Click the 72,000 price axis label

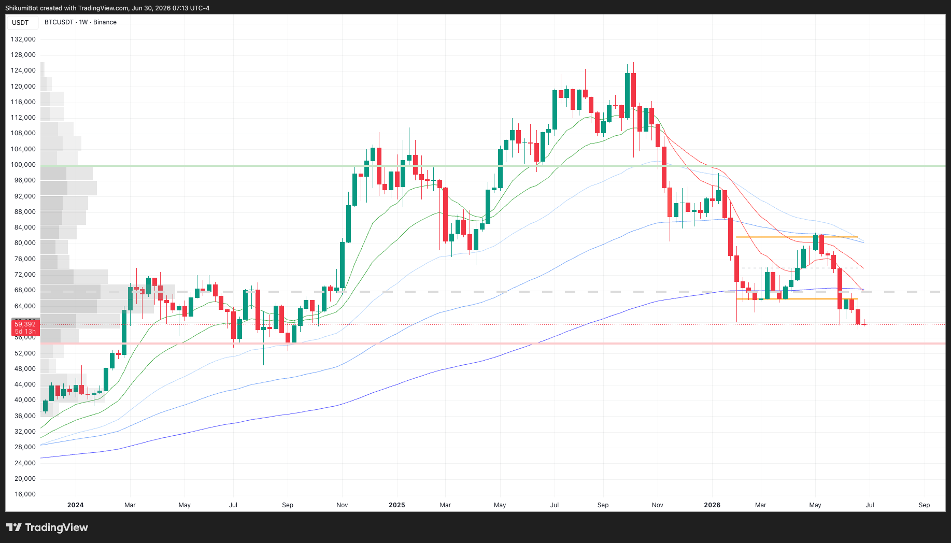(x=25, y=275)
